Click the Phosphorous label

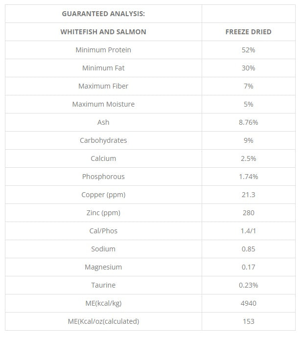[x=103, y=177]
